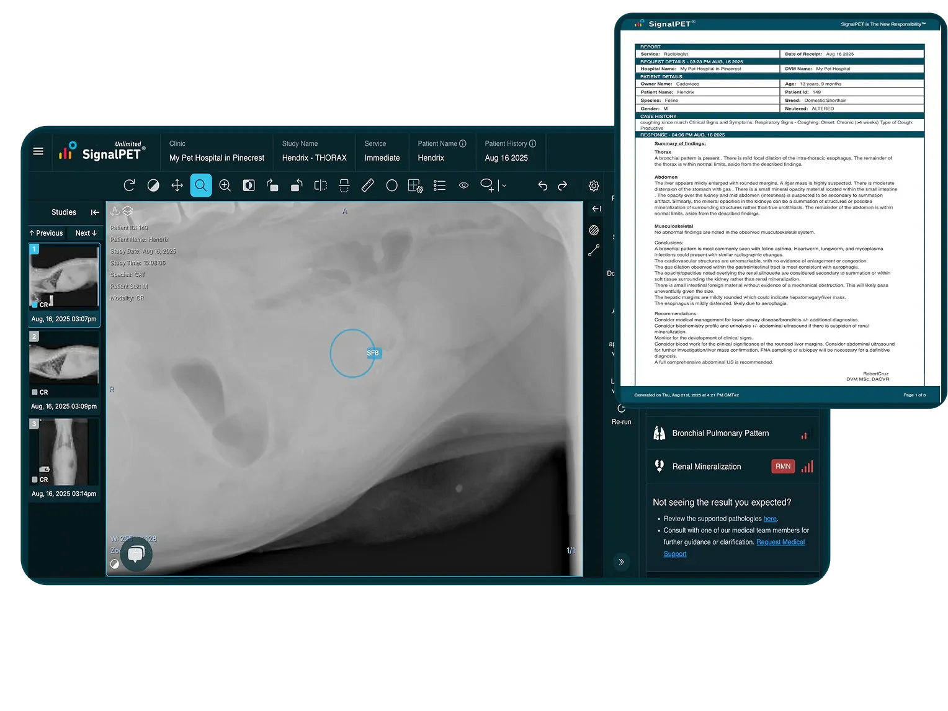
Task: Open the viewer settings gear
Action: click(594, 186)
